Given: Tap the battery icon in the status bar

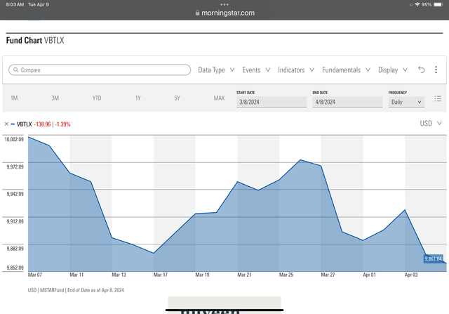Looking at the screenshot, I should (438, 4).
